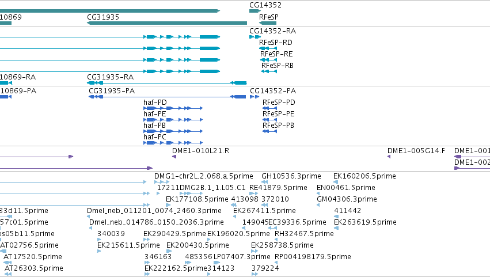Viewport: 490px width, 277px height.
Task: Select EK200430.5prime EST label
Action: coord(198,246)
